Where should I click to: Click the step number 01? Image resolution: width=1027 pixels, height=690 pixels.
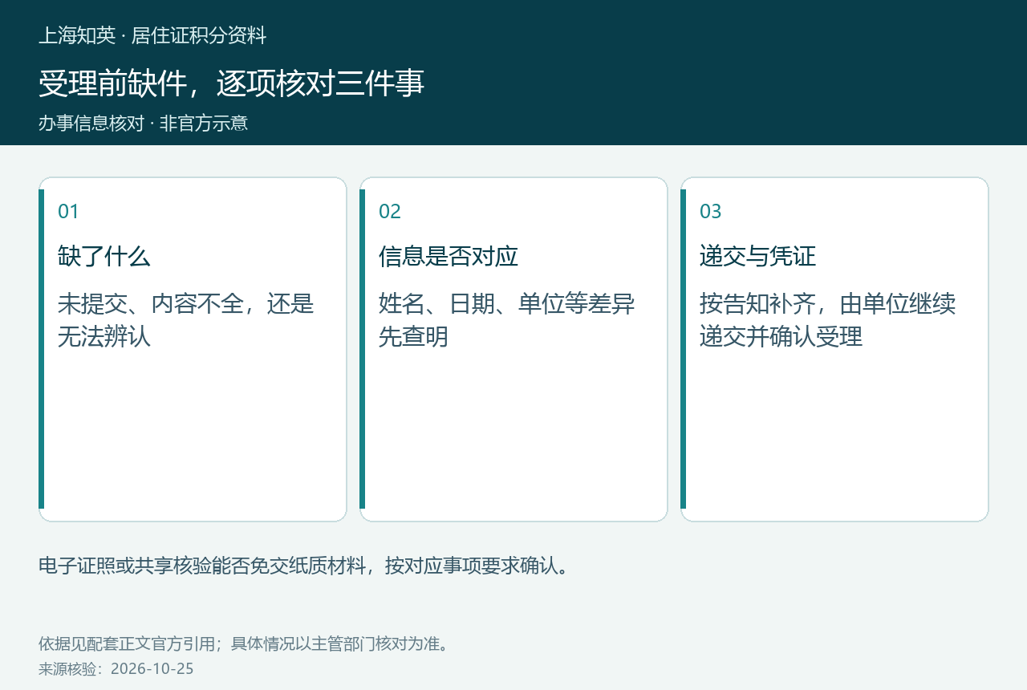pos(68,211)
